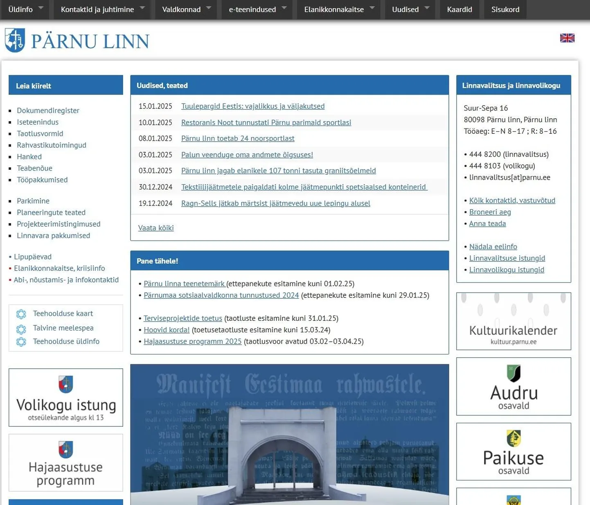Image resolution: width=590 pixels, height=505 pixels.
Task: Click email linnavalitsus[at]parnu.ee text
Action: 510,177
